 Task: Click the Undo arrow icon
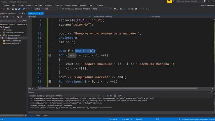(24, 9)
